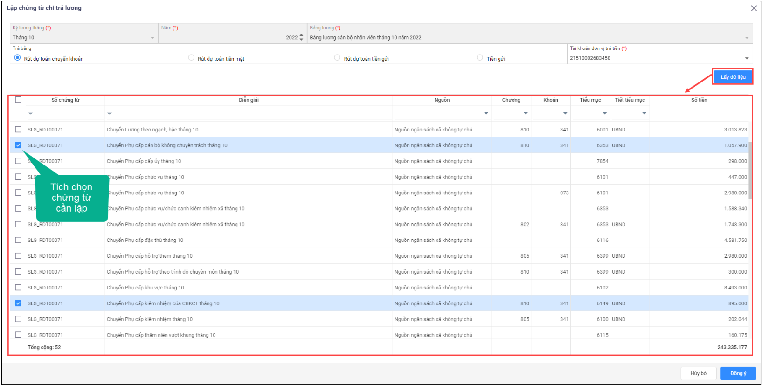Screen dimensions: 762x385
Task: Select Rút dự toán tiền mặt option
Action: point(191,58)
